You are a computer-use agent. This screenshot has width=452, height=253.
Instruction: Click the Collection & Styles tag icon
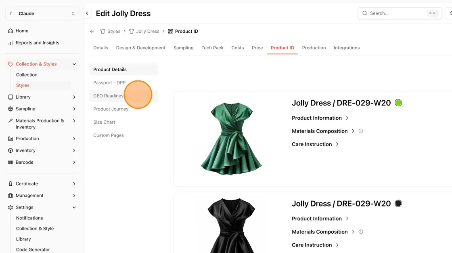pyautogui.click(x=10, y=64)
